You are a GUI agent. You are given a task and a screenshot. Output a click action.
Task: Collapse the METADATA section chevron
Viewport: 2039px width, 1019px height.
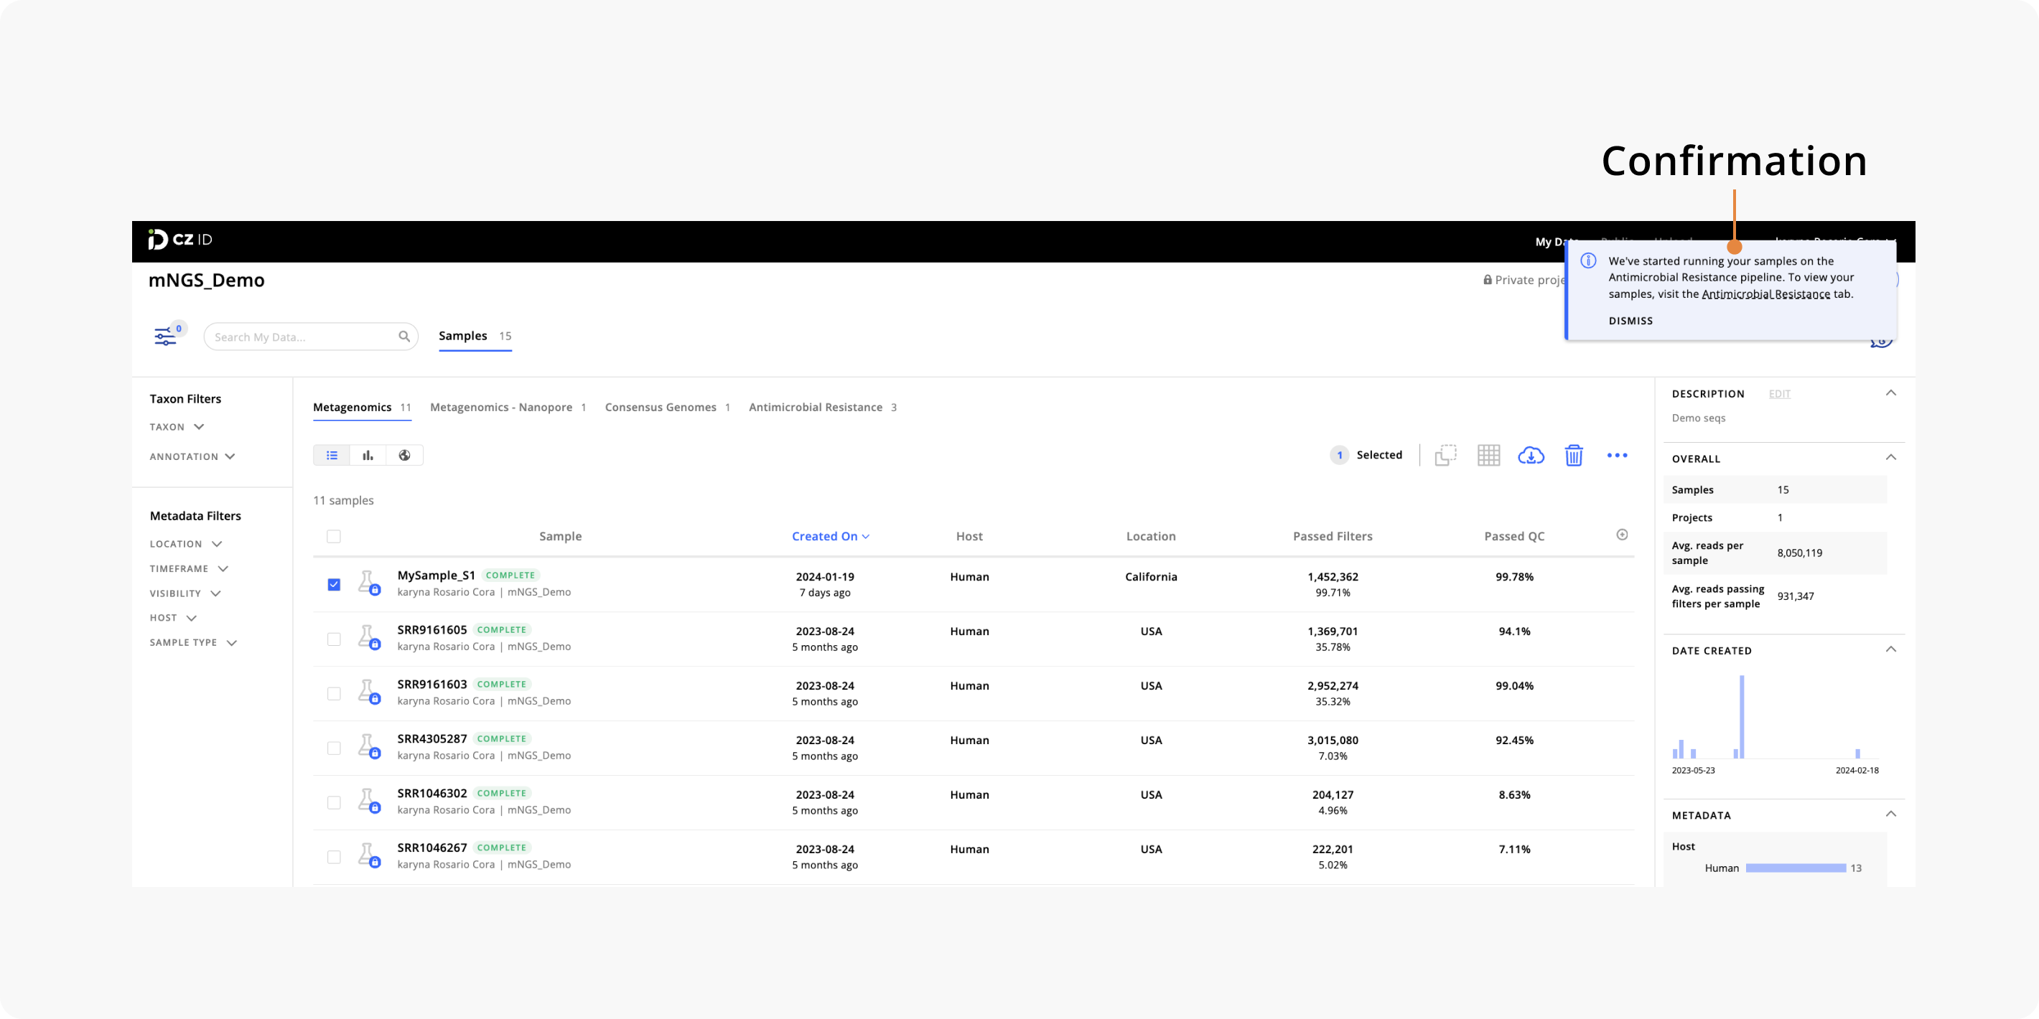(x=1891, y=815)
